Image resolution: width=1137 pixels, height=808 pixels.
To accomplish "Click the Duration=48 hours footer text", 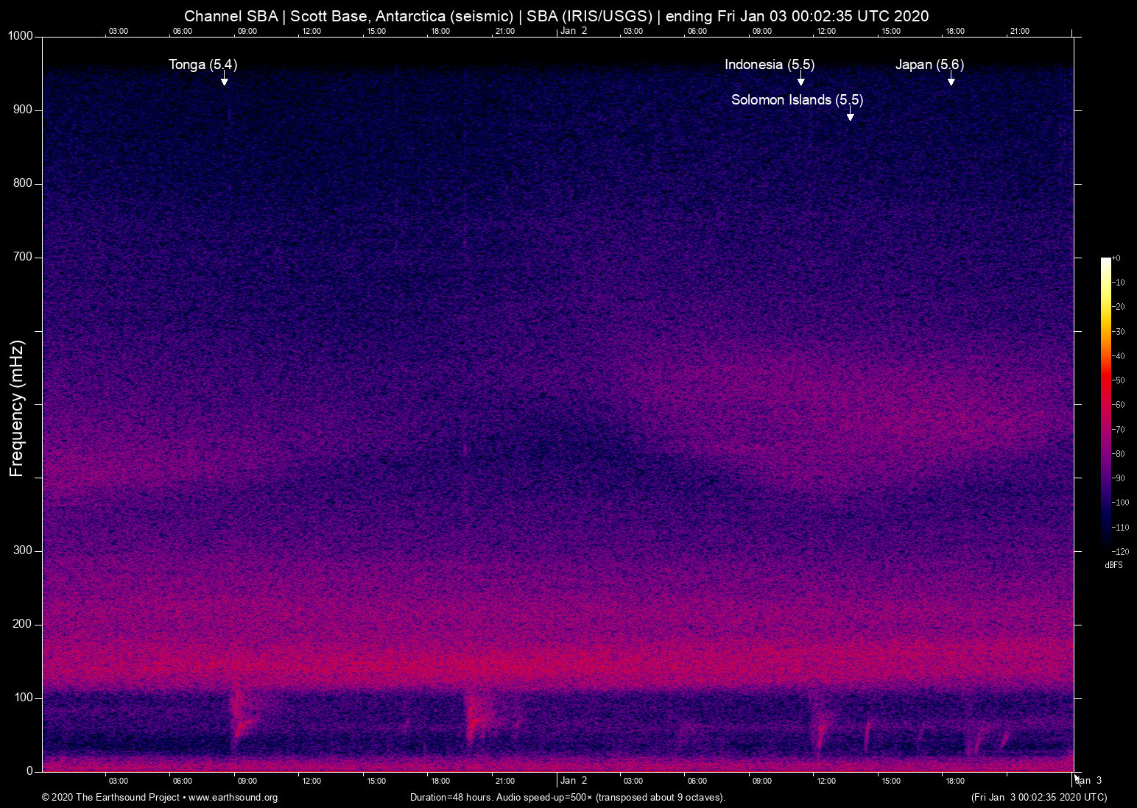I will pyautogui.click(x=567, y=798).
